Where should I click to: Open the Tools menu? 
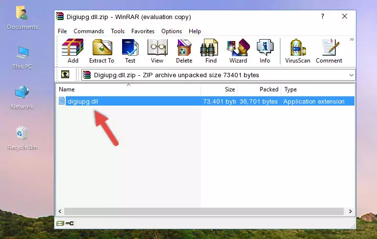tap(118, 31)
